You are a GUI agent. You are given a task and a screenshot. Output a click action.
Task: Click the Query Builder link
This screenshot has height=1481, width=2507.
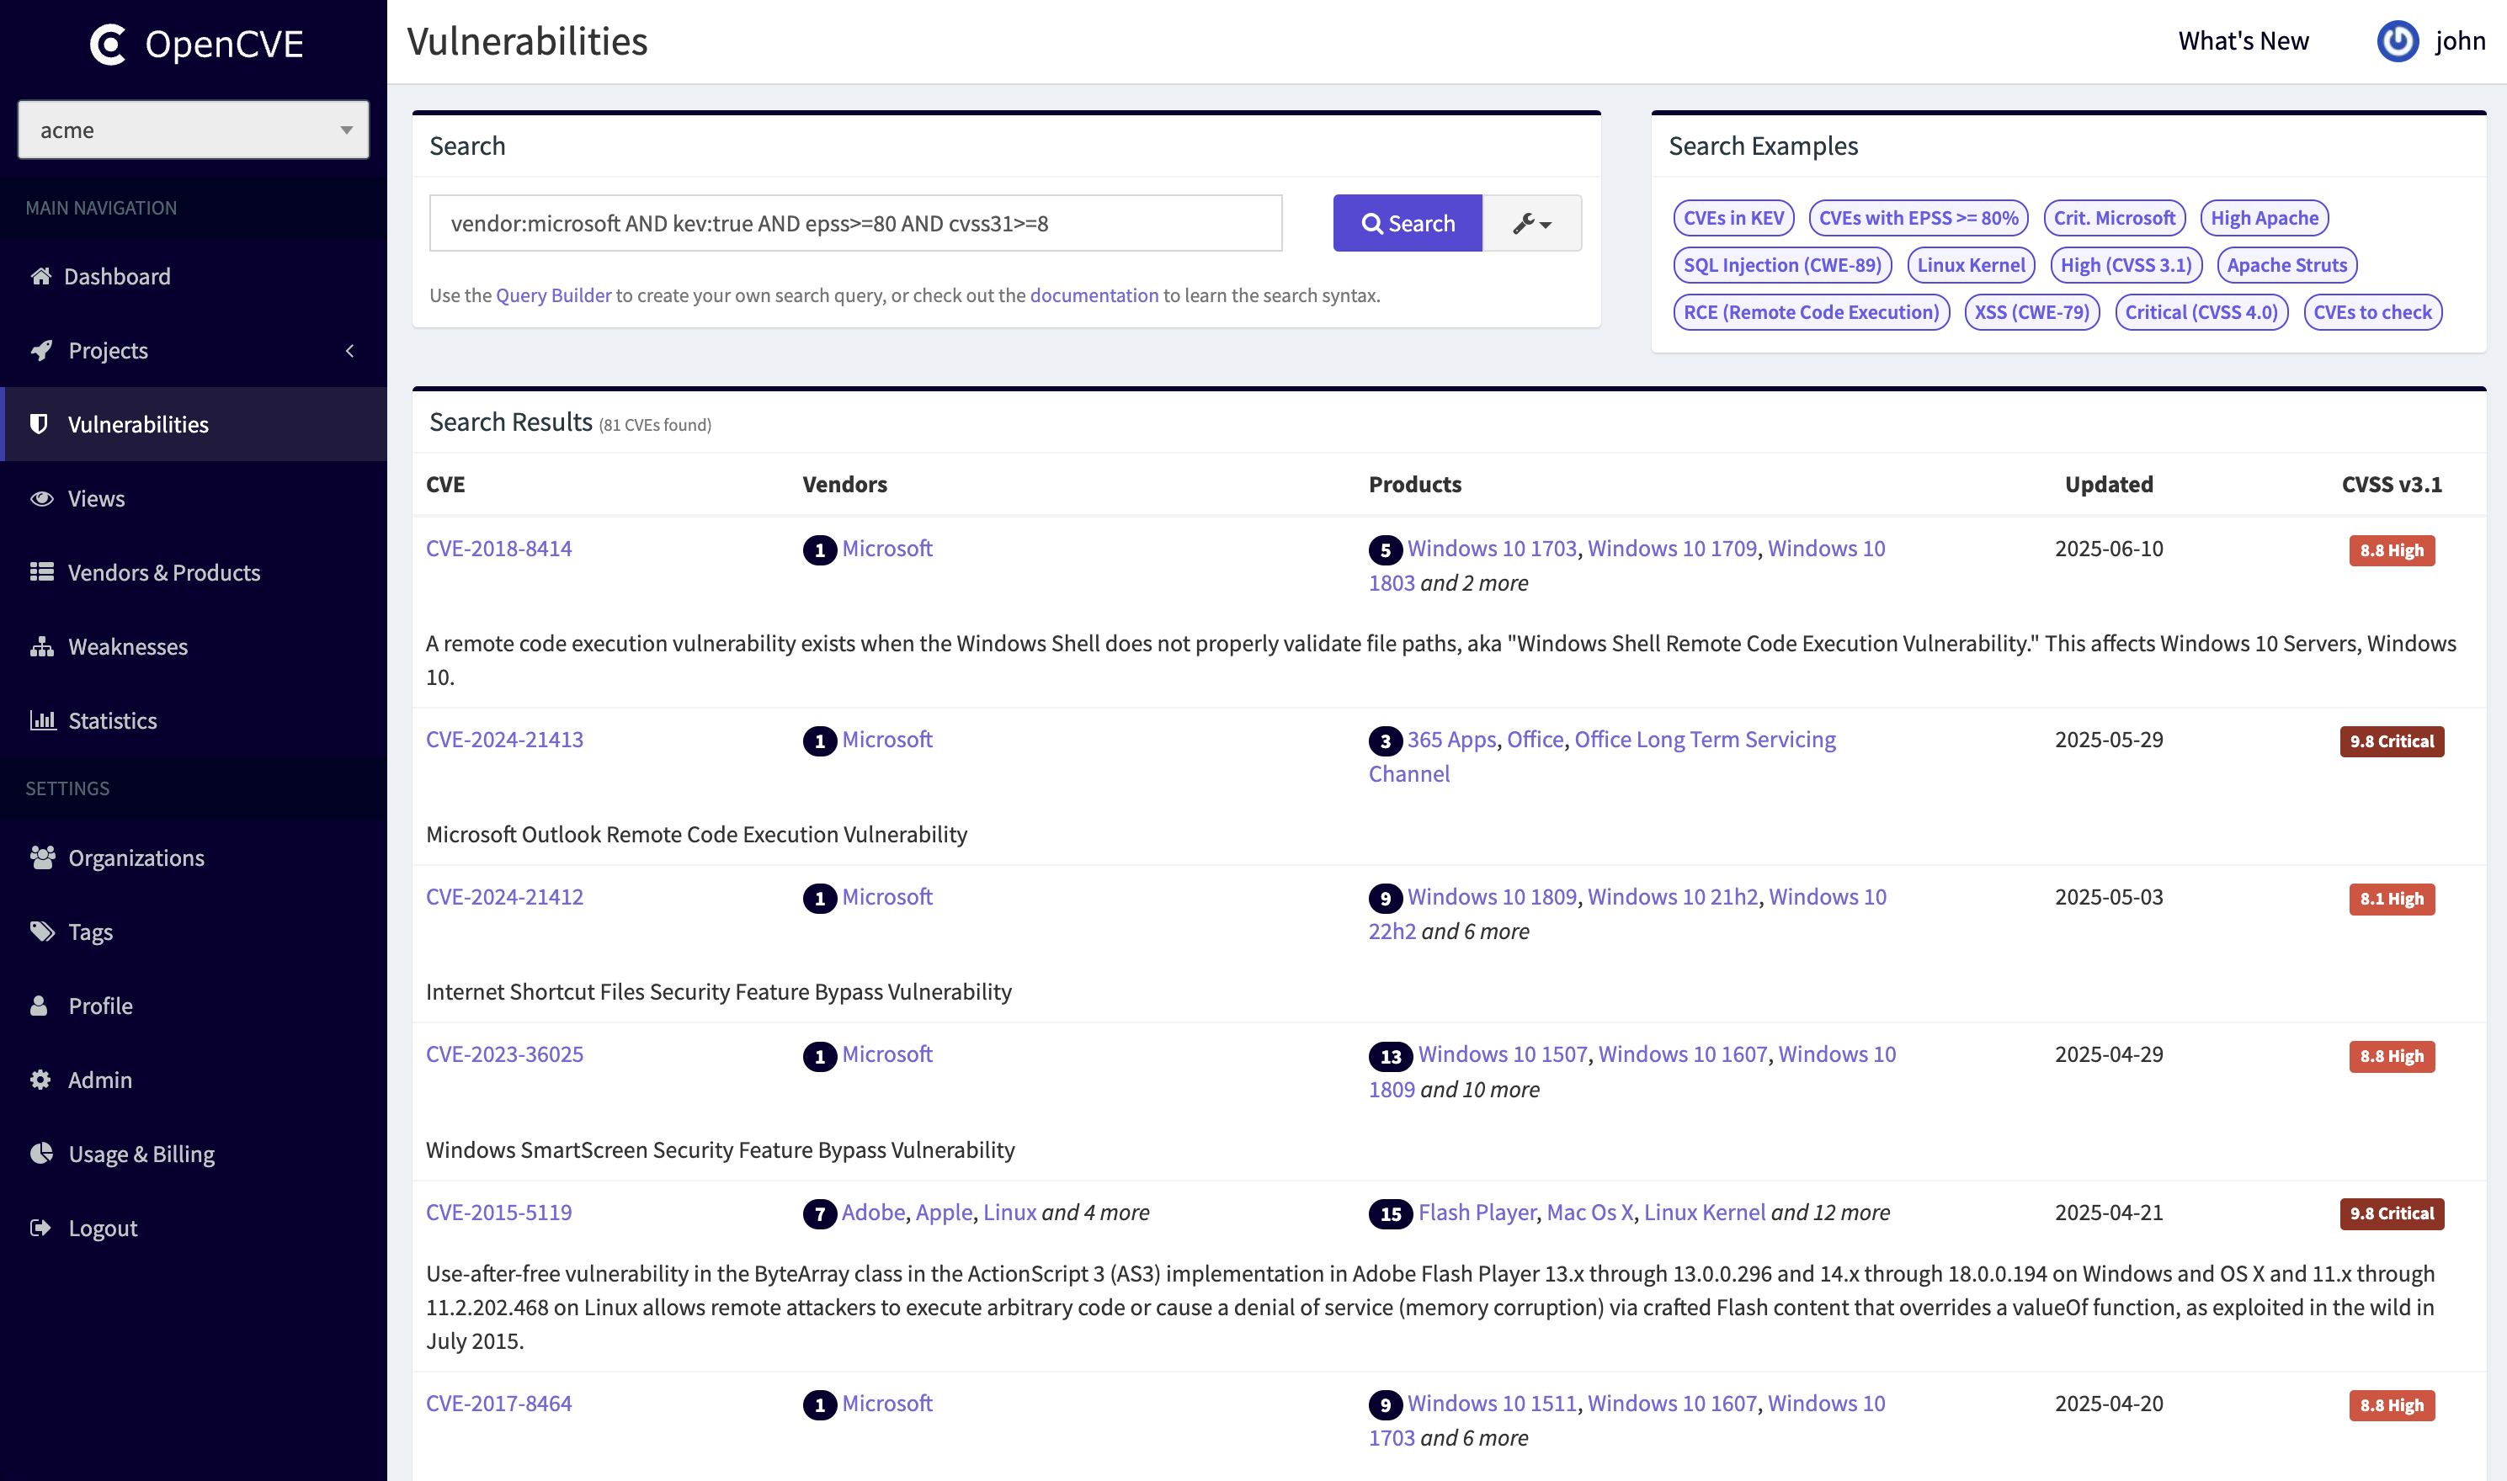point(553,295)
